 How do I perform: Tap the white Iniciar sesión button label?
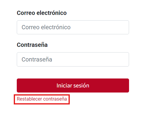click(73, 86)
